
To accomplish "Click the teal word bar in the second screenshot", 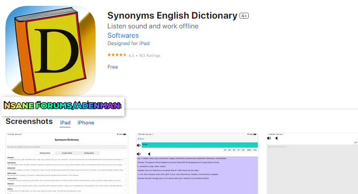I will coord(199,145).
